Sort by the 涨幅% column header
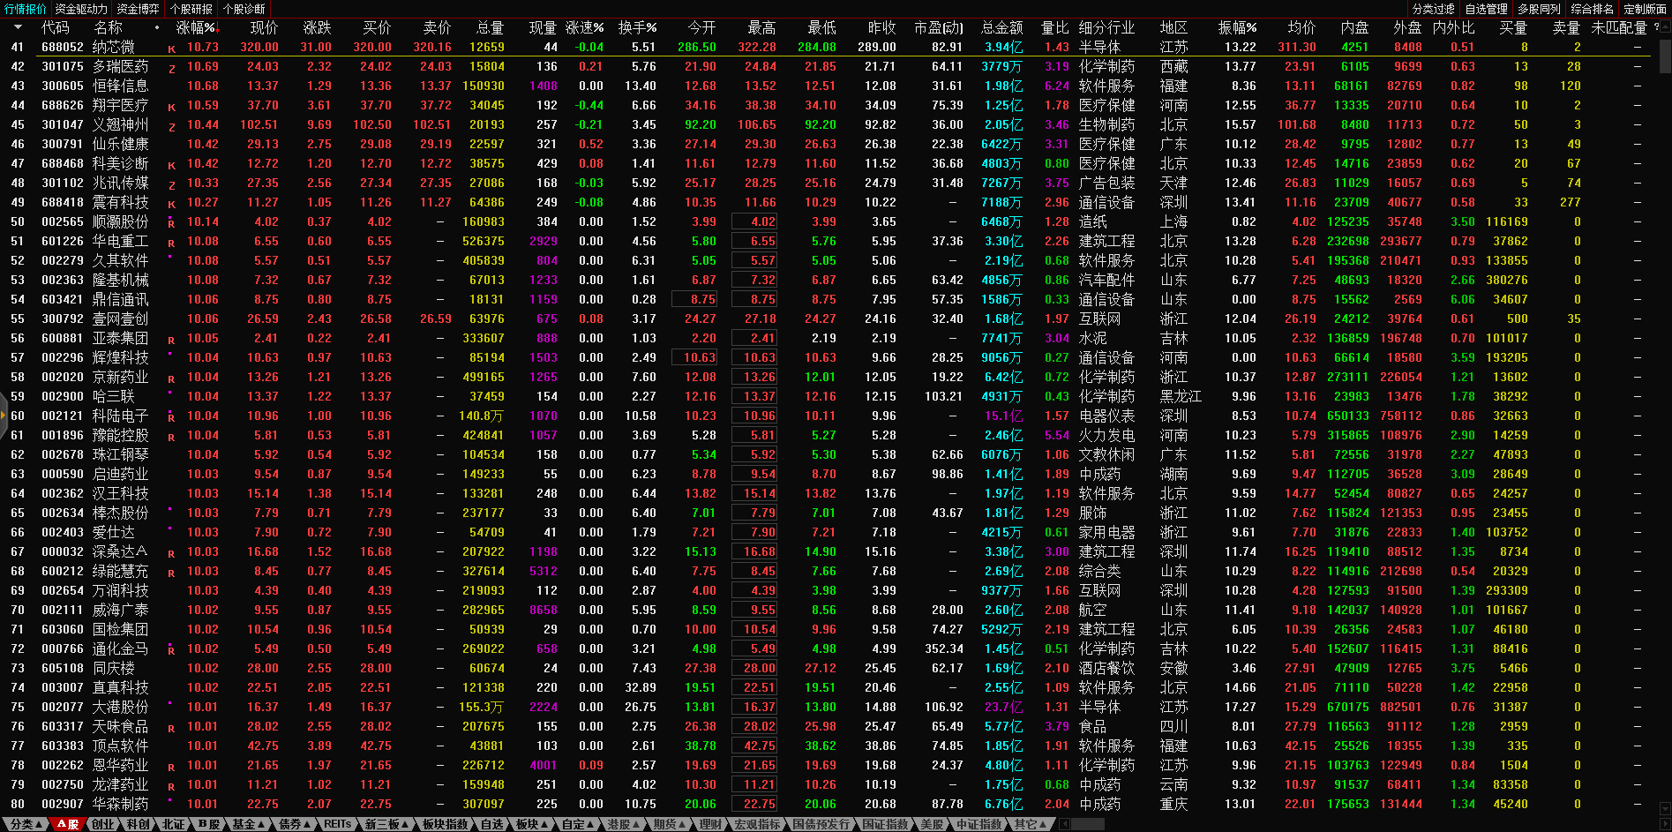The height and width of the screenshot is (832, 1672). pos(195,28)
